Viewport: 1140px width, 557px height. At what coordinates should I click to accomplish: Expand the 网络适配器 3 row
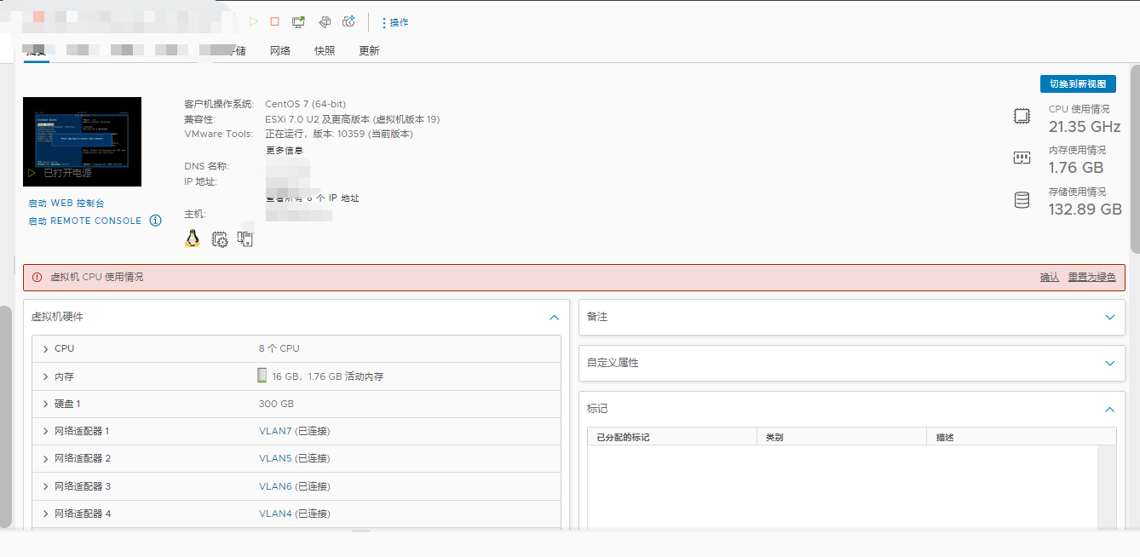coord(46,486)
